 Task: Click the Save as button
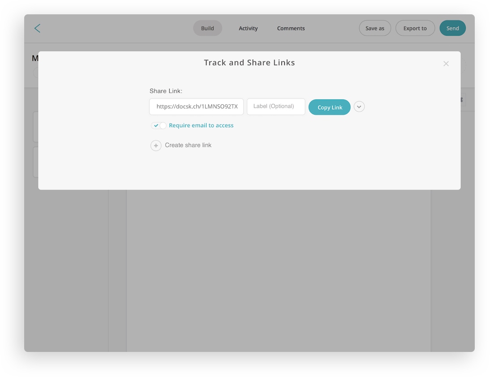tap(375, 28)
